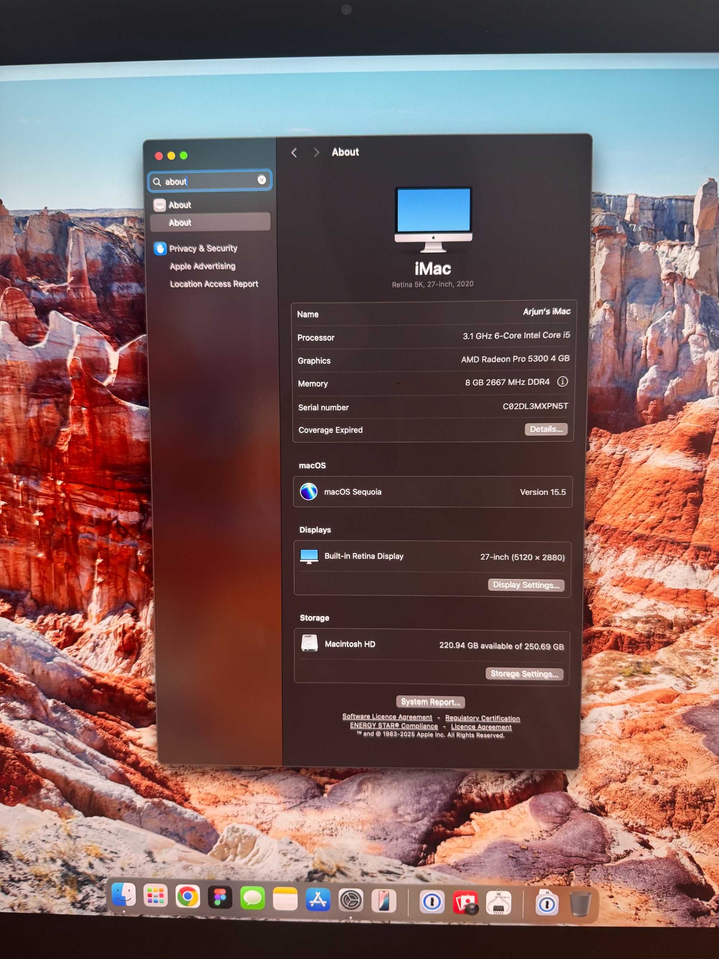Image resolution: width=719 pixels, height=959 pixels.
Task: Open Notes app in the Dock
Action: 285,899
